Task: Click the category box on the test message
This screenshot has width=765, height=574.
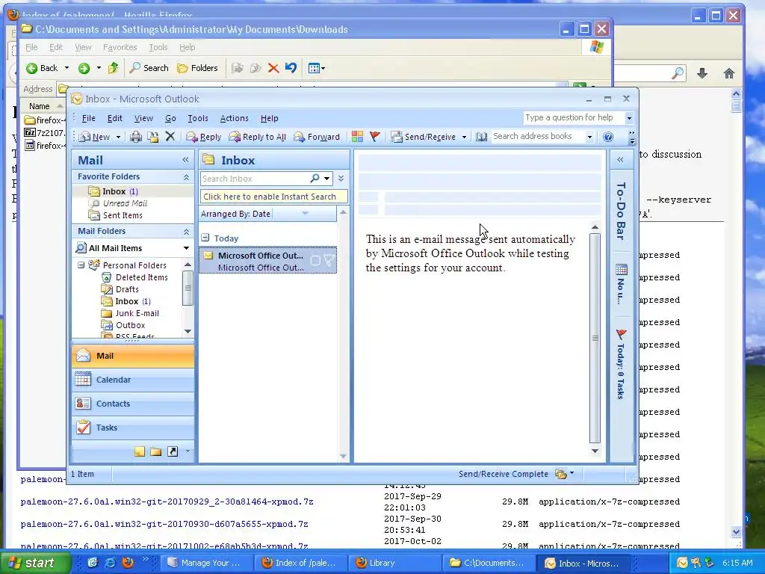Action: pyautogui.click(x=316, y=261)
